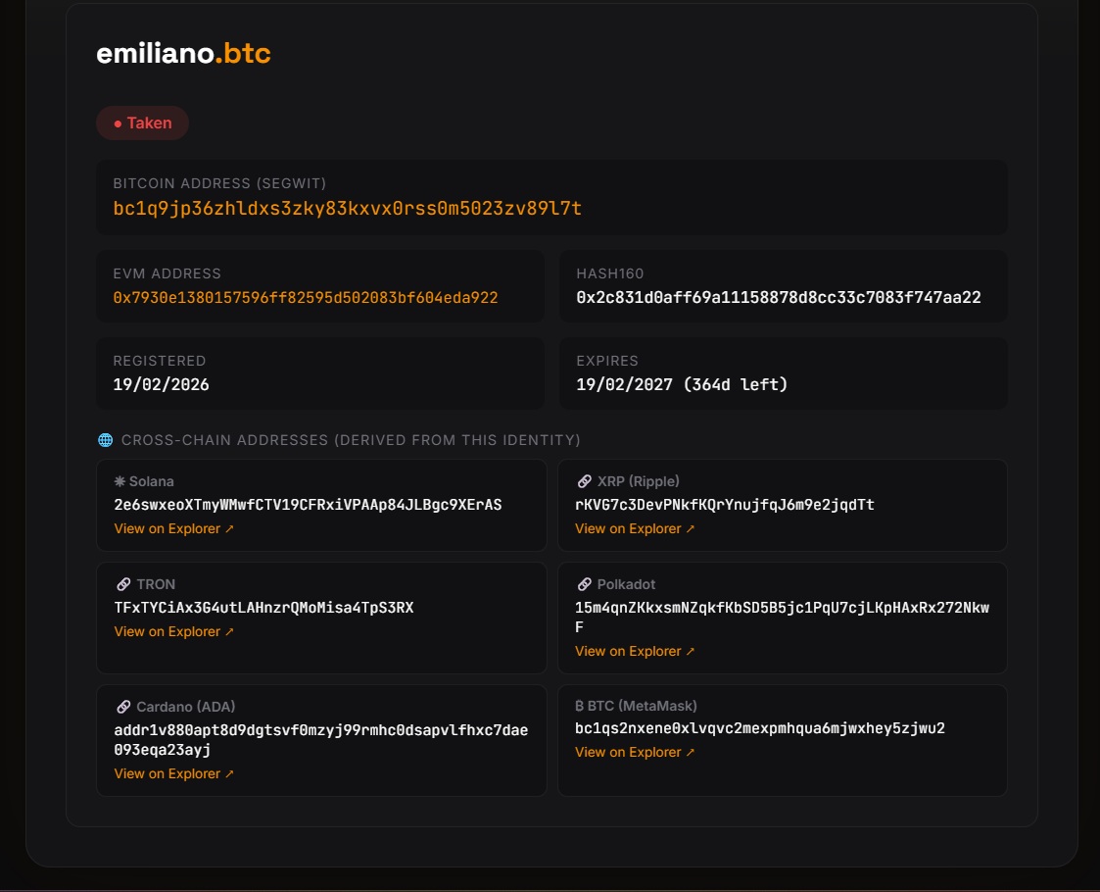This screenshot has height=892, width=1100.
Task: Click the Solana chain icon
Action: 120,481
